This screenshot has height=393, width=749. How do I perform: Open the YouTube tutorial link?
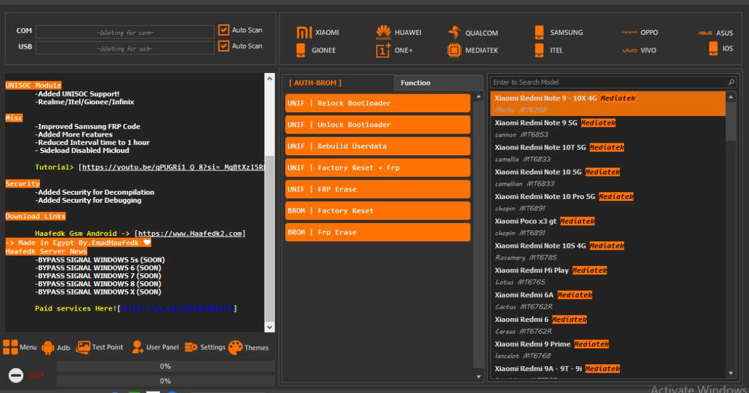(174, 167)
